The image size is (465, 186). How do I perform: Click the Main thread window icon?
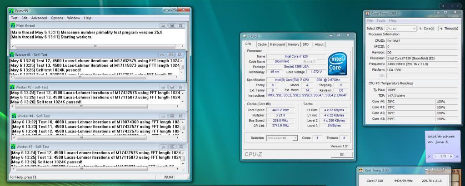point(12,25)
